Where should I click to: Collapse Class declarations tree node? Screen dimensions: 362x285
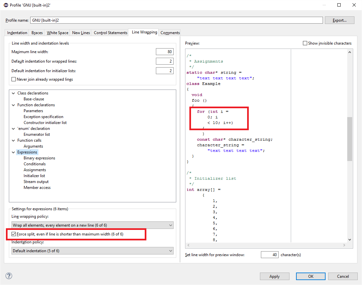(x=13, y=93)
